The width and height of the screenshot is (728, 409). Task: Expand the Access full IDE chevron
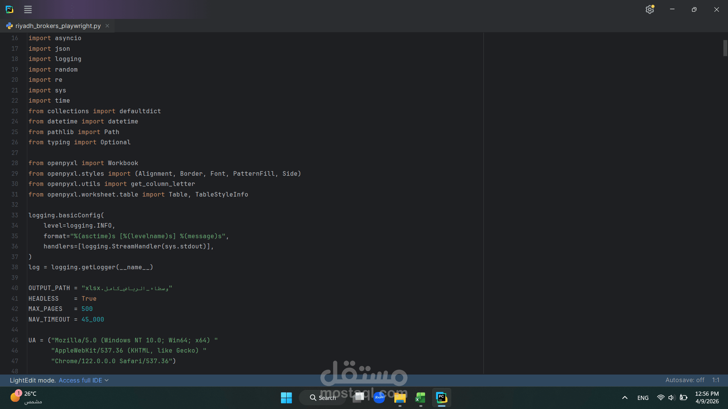coord(107,380)
